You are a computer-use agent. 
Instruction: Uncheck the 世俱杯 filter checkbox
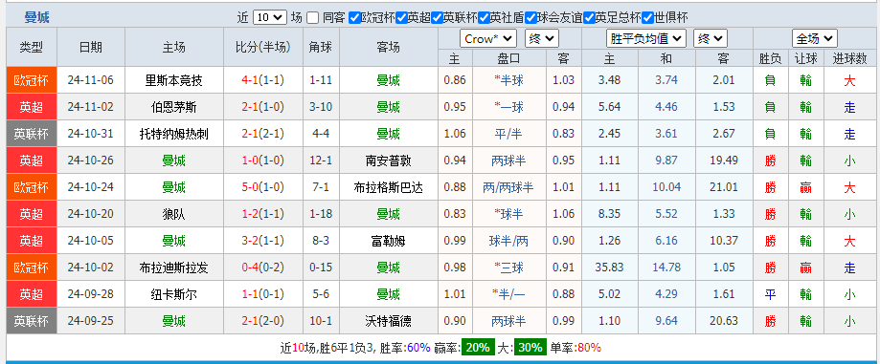click(x=647, y=17)
